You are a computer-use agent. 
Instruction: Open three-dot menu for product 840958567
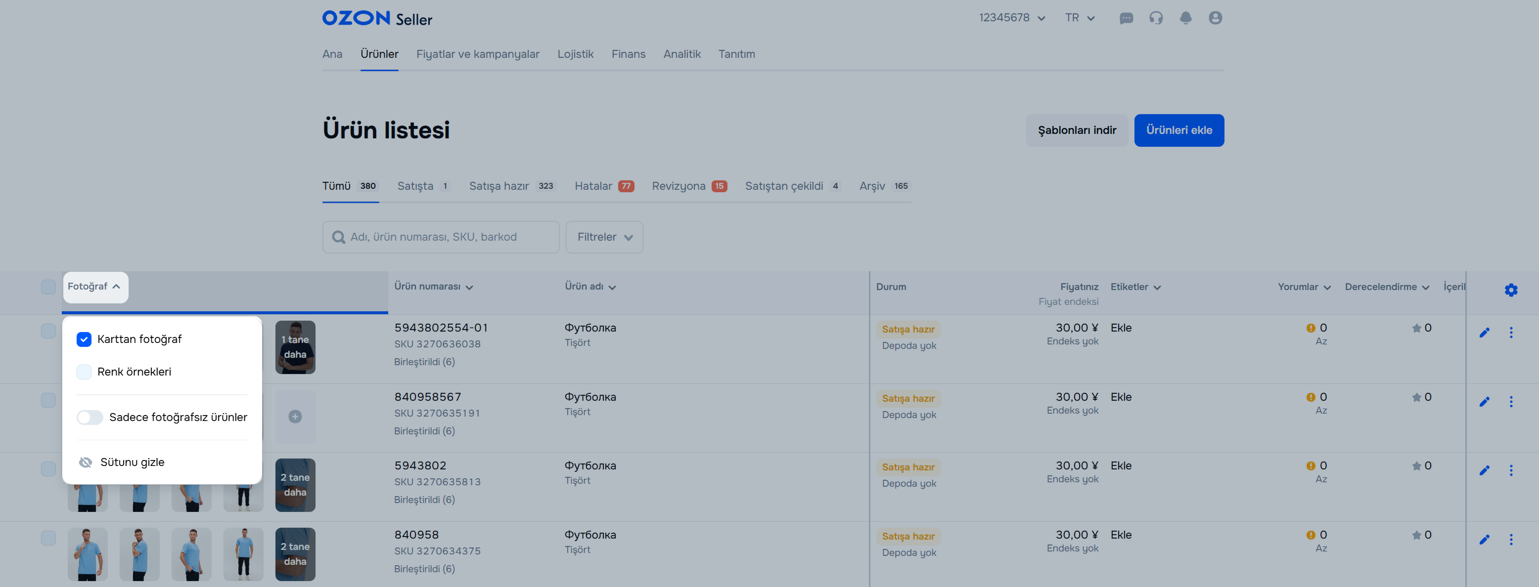tap(1511, 402)
